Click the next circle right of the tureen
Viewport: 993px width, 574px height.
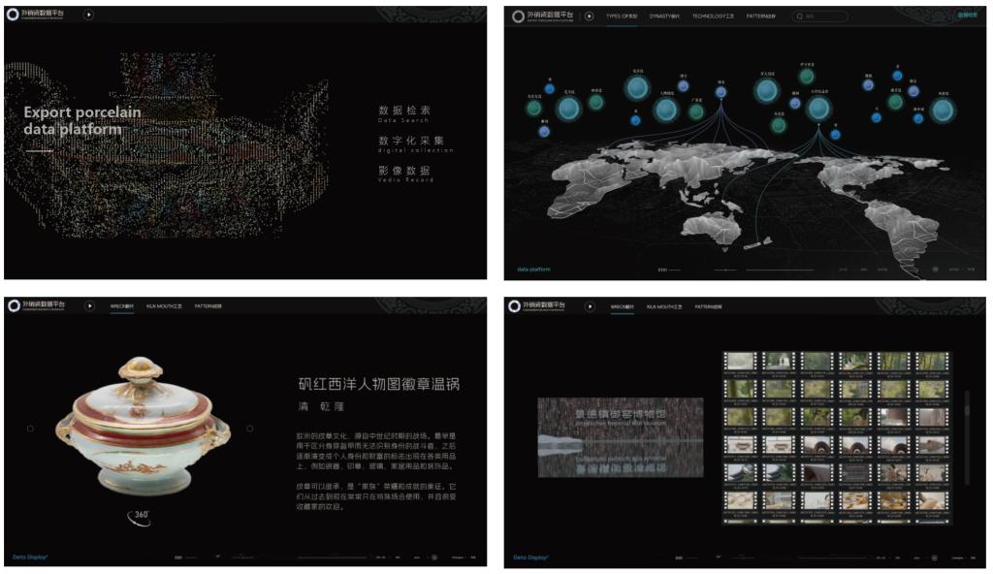[249, 428]
